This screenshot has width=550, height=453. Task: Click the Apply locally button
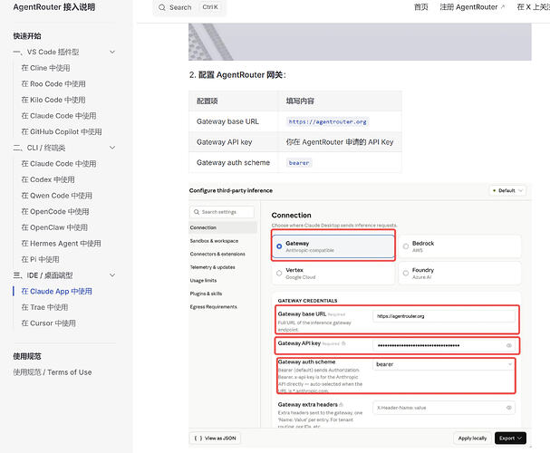(472, 439)
